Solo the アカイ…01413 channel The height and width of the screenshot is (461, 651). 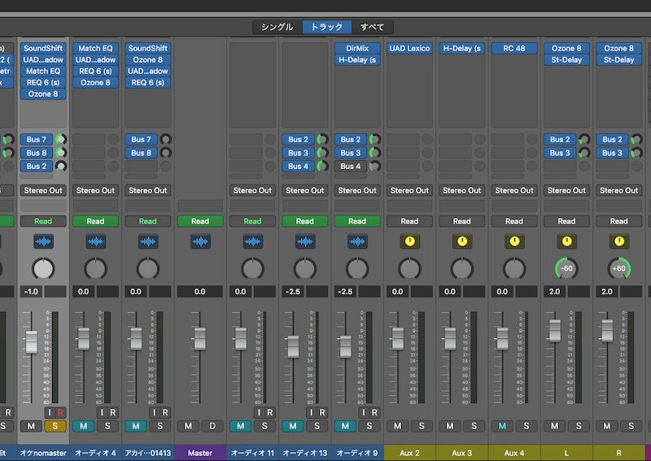click(159, 426)
